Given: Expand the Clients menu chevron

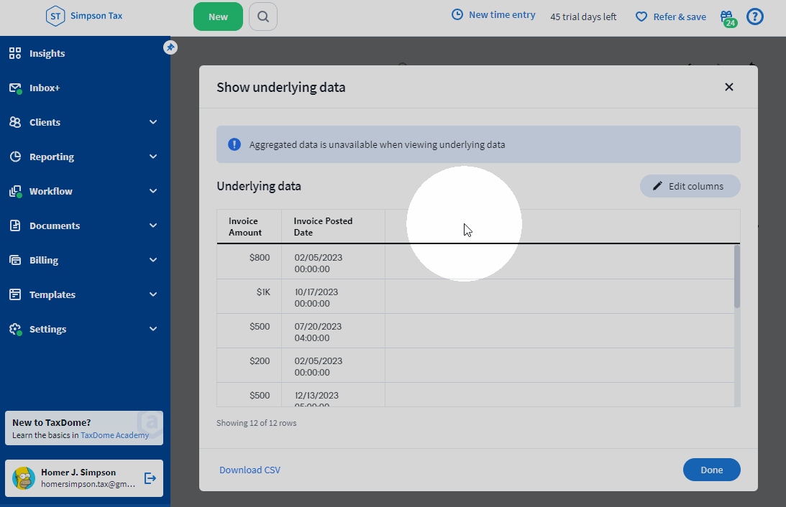Looking at the screenshot, I should 153,122.
